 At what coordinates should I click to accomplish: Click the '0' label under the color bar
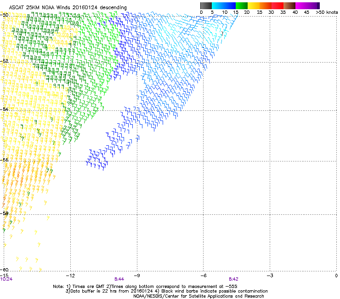(x=201, y=12)
